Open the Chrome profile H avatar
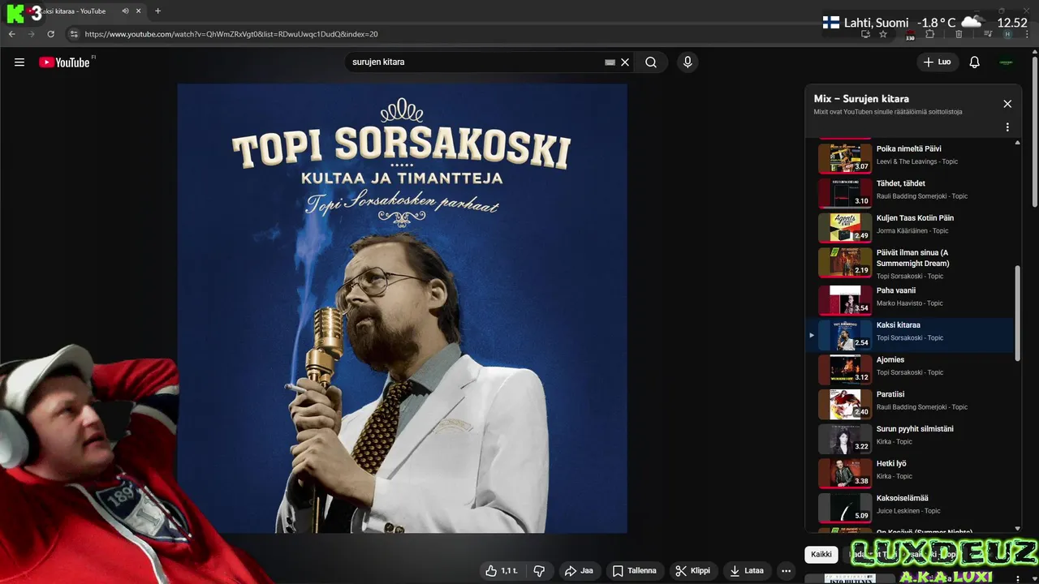Viewport: 1039px width, 584px height. coord(1007,34)
